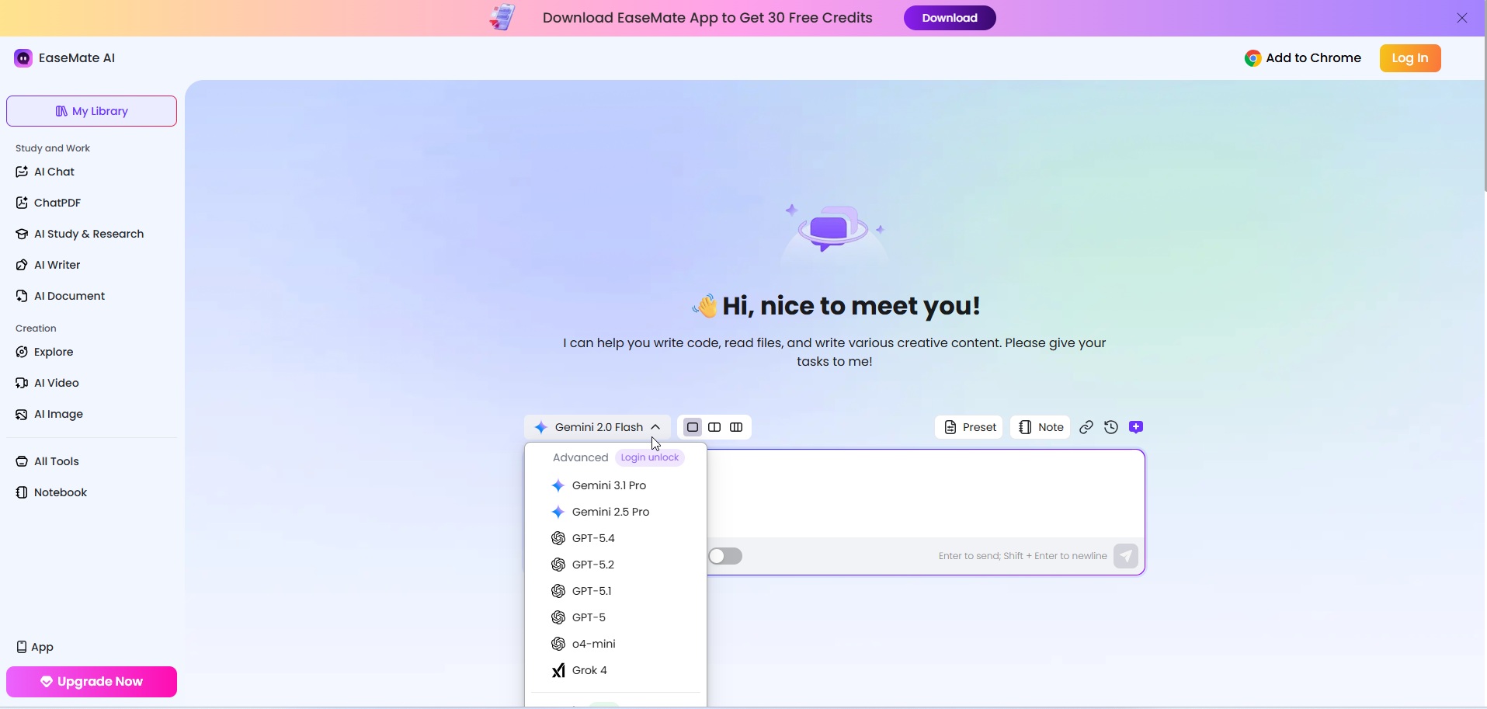Click the send message paper-plane button

click(x=1126, y=556)
